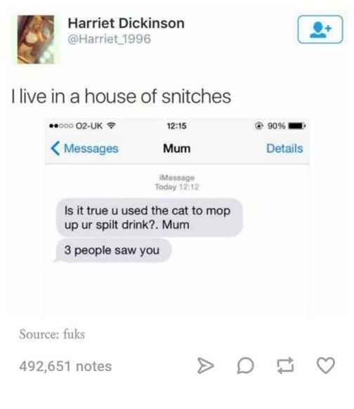Tap the heart like icon

pyautogui.click(x=326, y=365)
